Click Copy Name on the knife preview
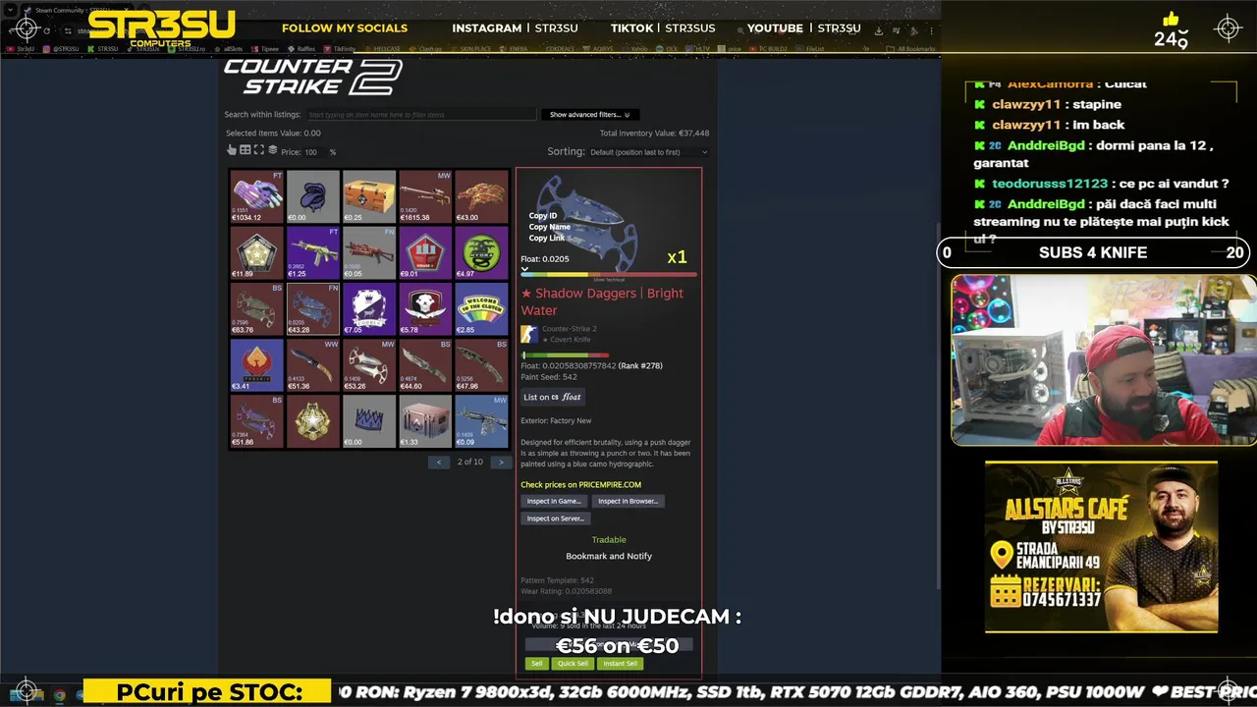The width and height of the screenshot is (1257, 707). (x=549, y=227)
